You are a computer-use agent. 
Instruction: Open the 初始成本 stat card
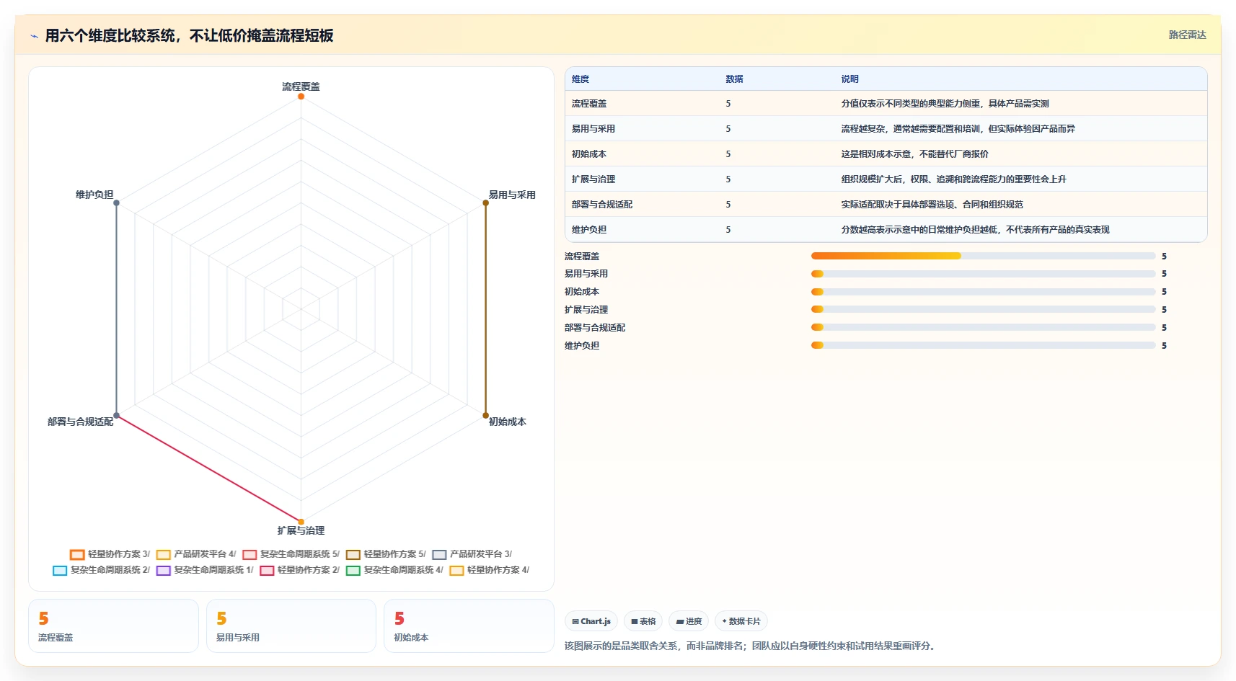[469, 626]
